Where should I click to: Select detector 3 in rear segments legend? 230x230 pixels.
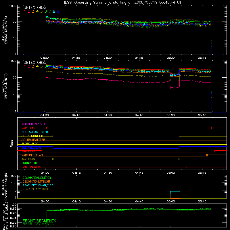pos(33,66)
